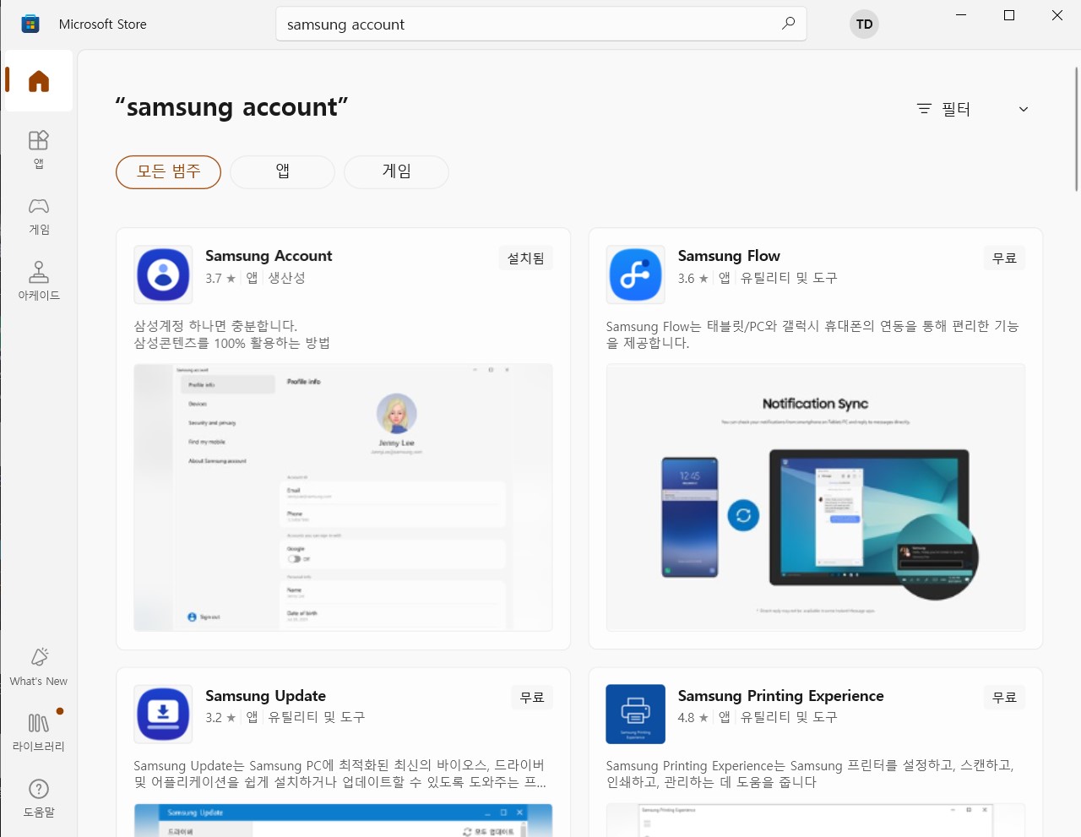Open the Samsung Flow title link

[x=729, y=256]
